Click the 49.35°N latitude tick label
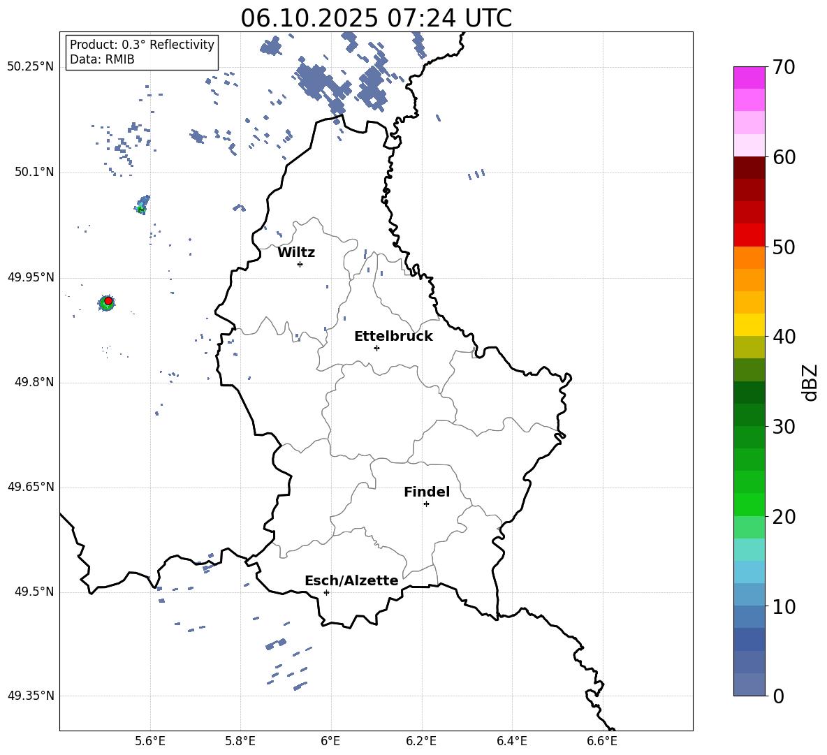This screenshot has width=827, height=755. pyautogui.click(x=31, y=696)
